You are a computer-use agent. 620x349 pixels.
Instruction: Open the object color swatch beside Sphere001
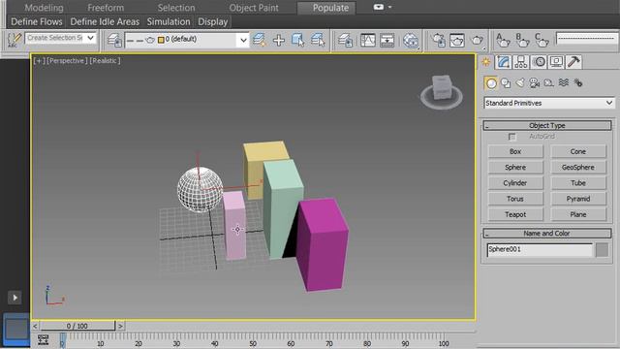(602, 250)
